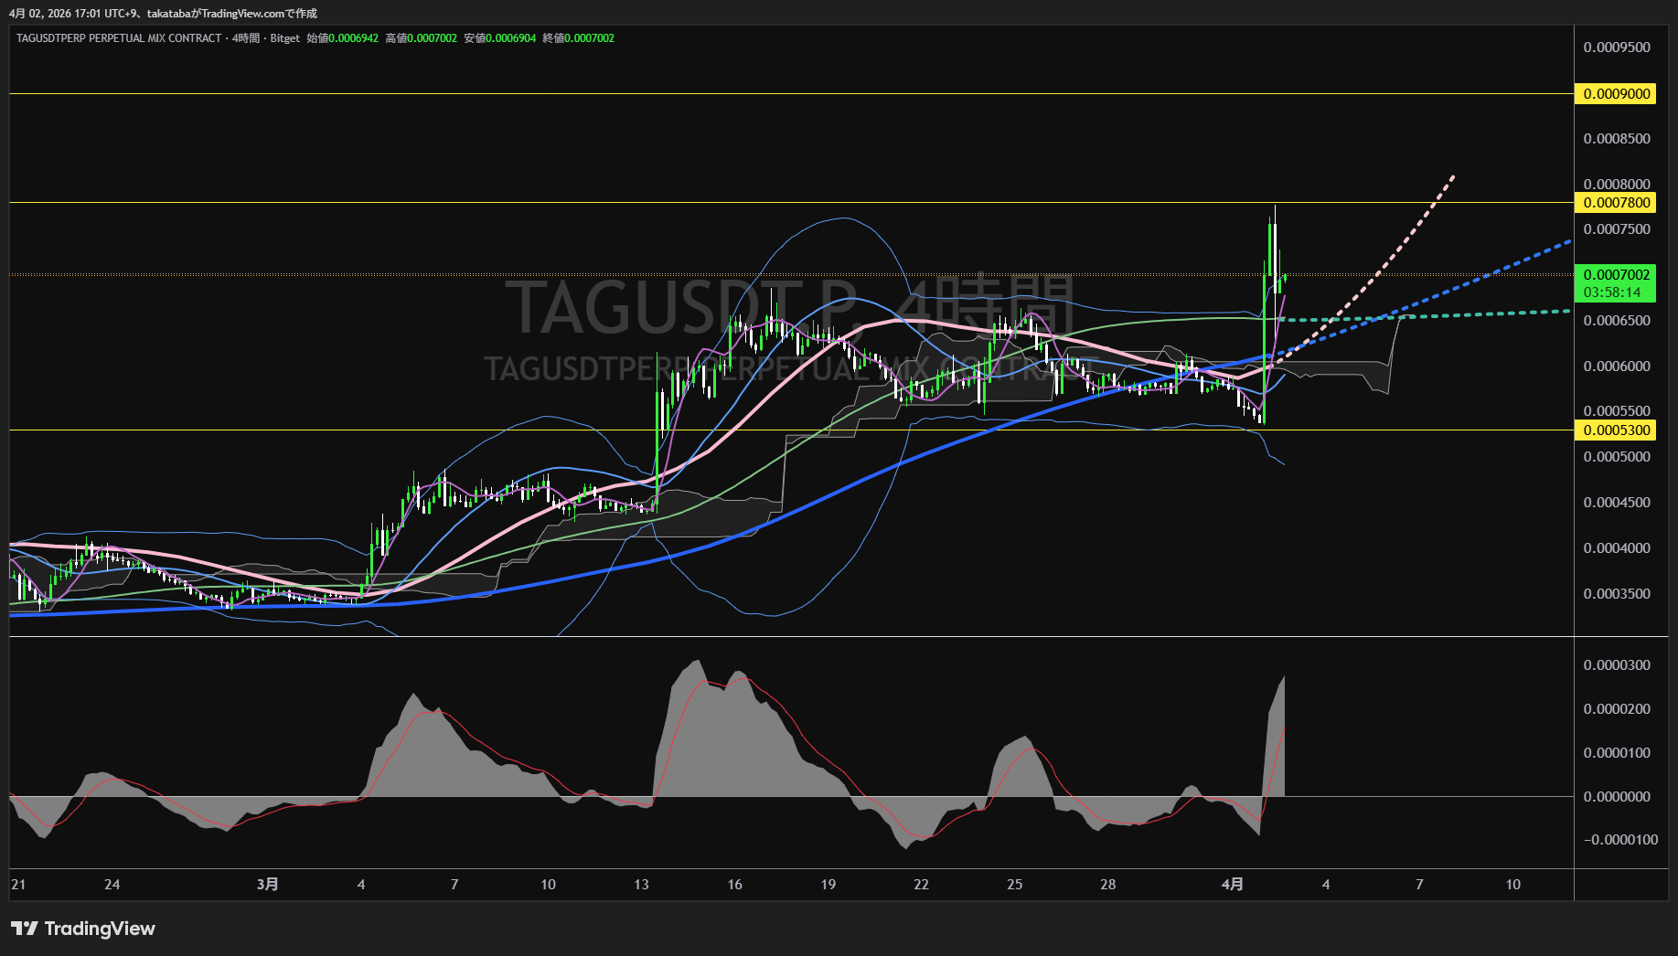Click the yellow 0.0005300 price label

[1616, 430]
